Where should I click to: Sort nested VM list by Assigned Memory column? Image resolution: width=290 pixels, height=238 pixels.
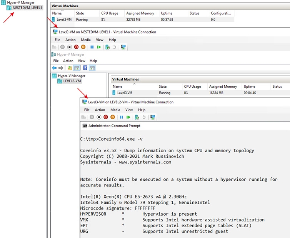point(225,87)
